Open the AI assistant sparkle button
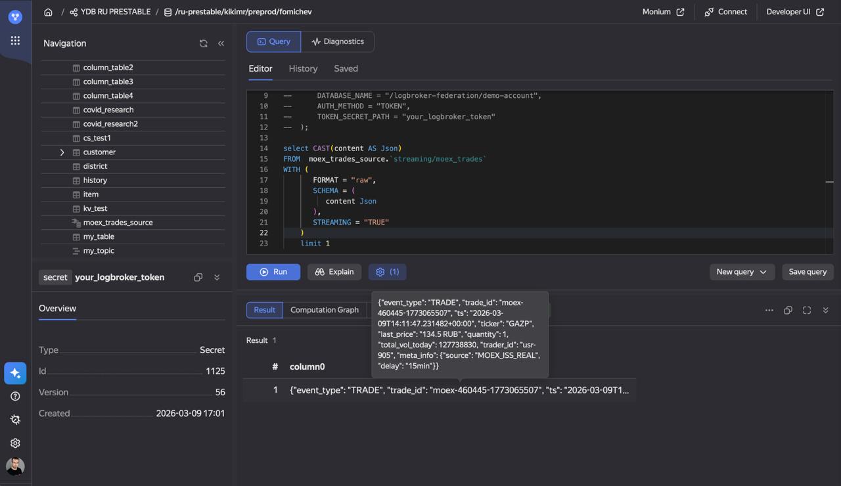841x486 pixels. pyautogui.click(x=15, y=373)
